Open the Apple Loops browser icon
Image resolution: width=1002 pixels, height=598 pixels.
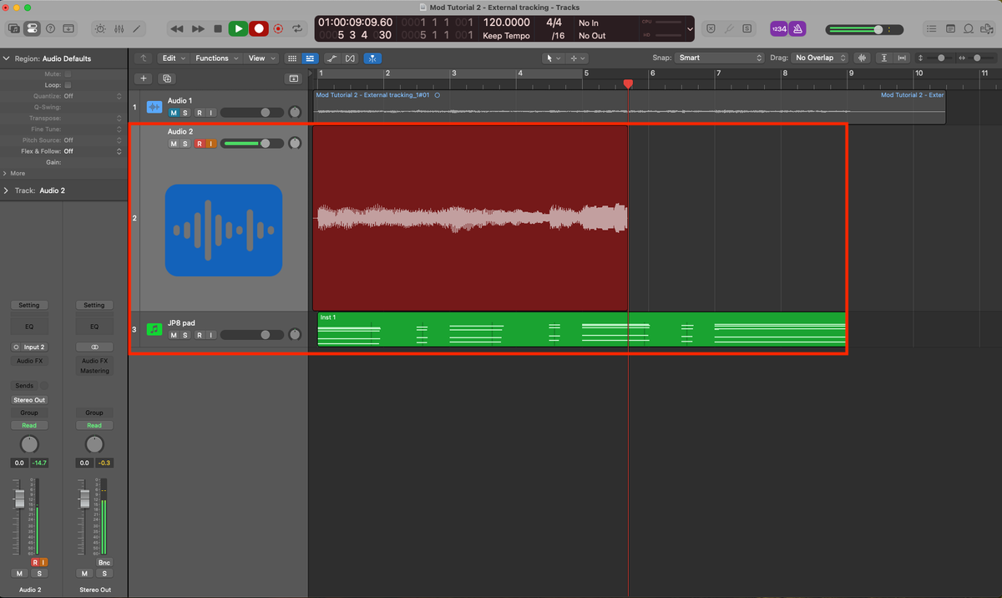[x=969, y=28]
